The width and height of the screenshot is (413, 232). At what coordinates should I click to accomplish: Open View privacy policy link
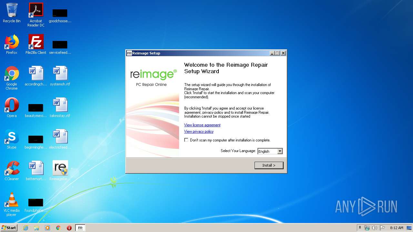[x=199, y=131]
